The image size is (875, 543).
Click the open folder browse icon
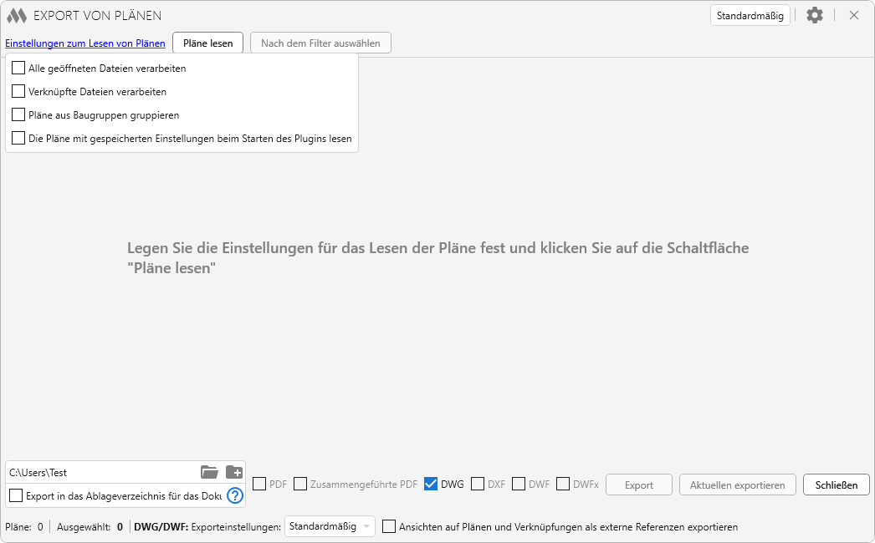tap(209, 473)
